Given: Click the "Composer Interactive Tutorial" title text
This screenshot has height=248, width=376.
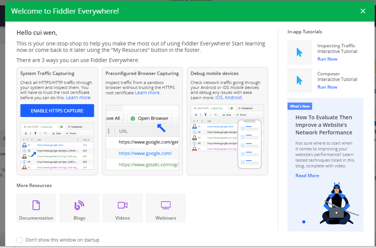Looking at the screenshot, I should [337, 76].
